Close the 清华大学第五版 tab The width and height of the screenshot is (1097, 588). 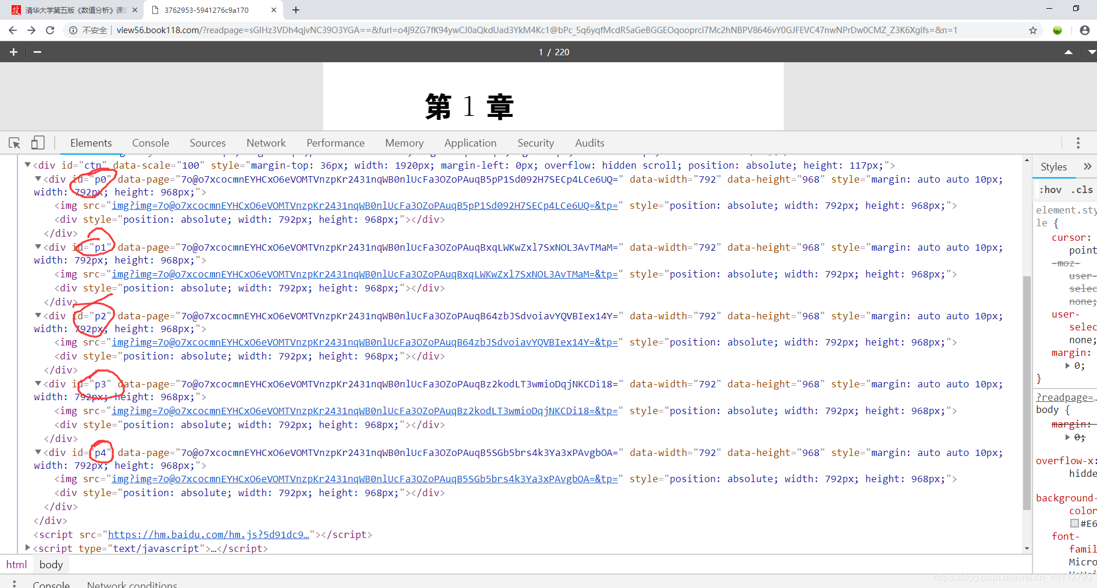coord(135,10)
